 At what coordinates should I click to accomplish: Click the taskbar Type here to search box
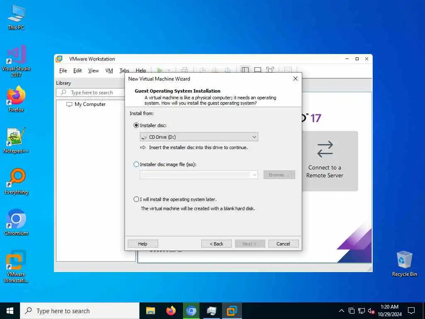click(79, 311)
